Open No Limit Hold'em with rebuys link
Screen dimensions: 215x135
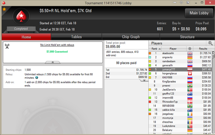[57, 45]
